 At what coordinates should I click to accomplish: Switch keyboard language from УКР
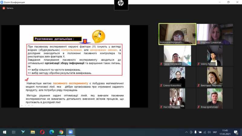(214, 132)
